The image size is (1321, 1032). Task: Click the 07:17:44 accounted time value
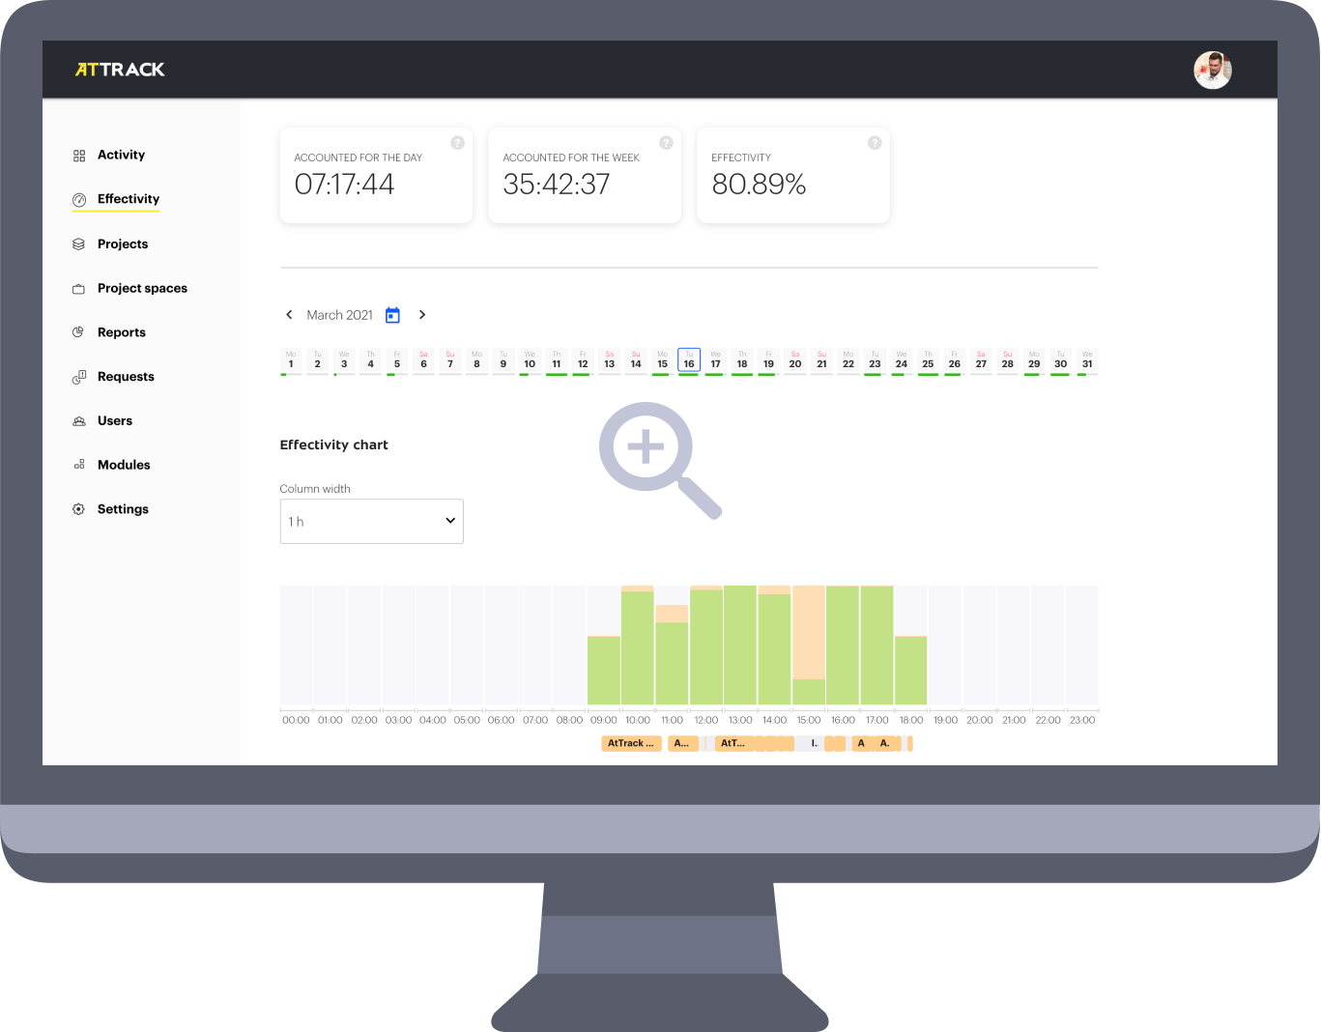(344, 185)
